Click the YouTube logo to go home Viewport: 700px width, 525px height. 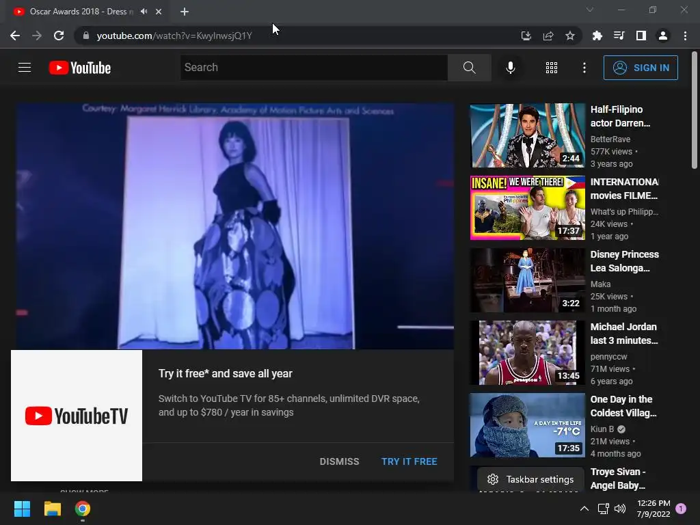click(x=80, y=68)
